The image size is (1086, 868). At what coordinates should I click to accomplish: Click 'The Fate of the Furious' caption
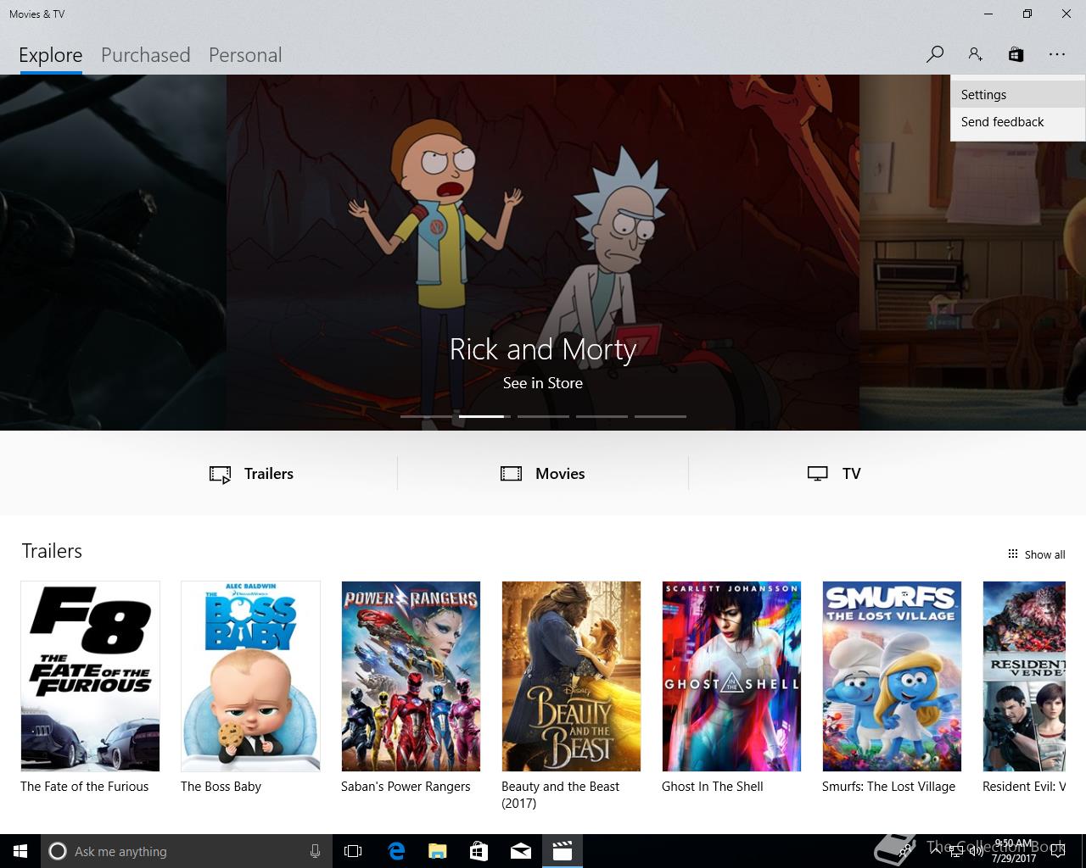click(85, 787)
